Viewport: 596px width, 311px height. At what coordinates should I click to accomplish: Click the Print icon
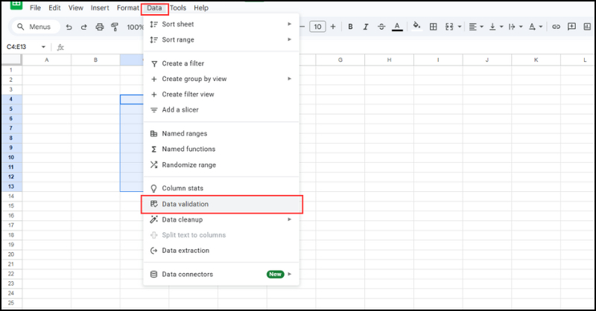(x=100, y=27)
